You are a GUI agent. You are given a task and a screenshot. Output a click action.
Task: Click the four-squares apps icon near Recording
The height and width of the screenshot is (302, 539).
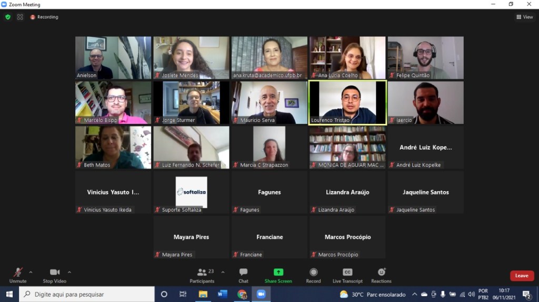pos(20,17)
